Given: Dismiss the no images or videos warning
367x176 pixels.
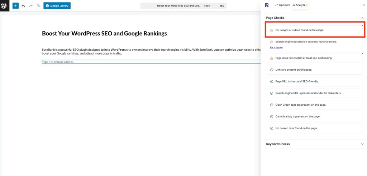Looking at the screenshot, I should (362, 26).
